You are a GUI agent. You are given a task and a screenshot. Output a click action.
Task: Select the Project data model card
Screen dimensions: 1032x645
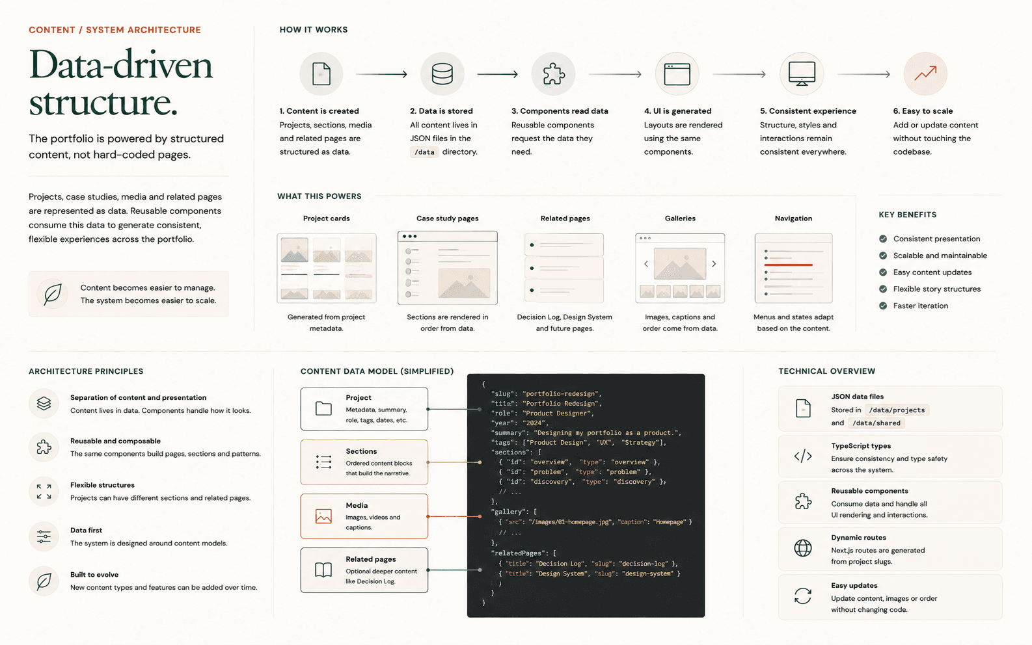point(364,409)
